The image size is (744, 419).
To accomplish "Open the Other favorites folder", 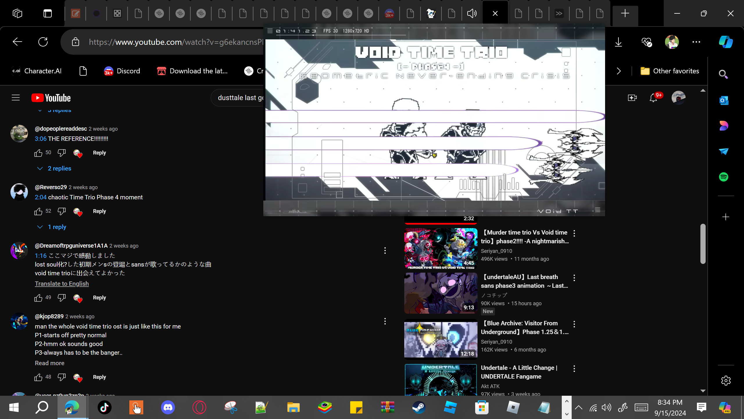I will 670,71.
